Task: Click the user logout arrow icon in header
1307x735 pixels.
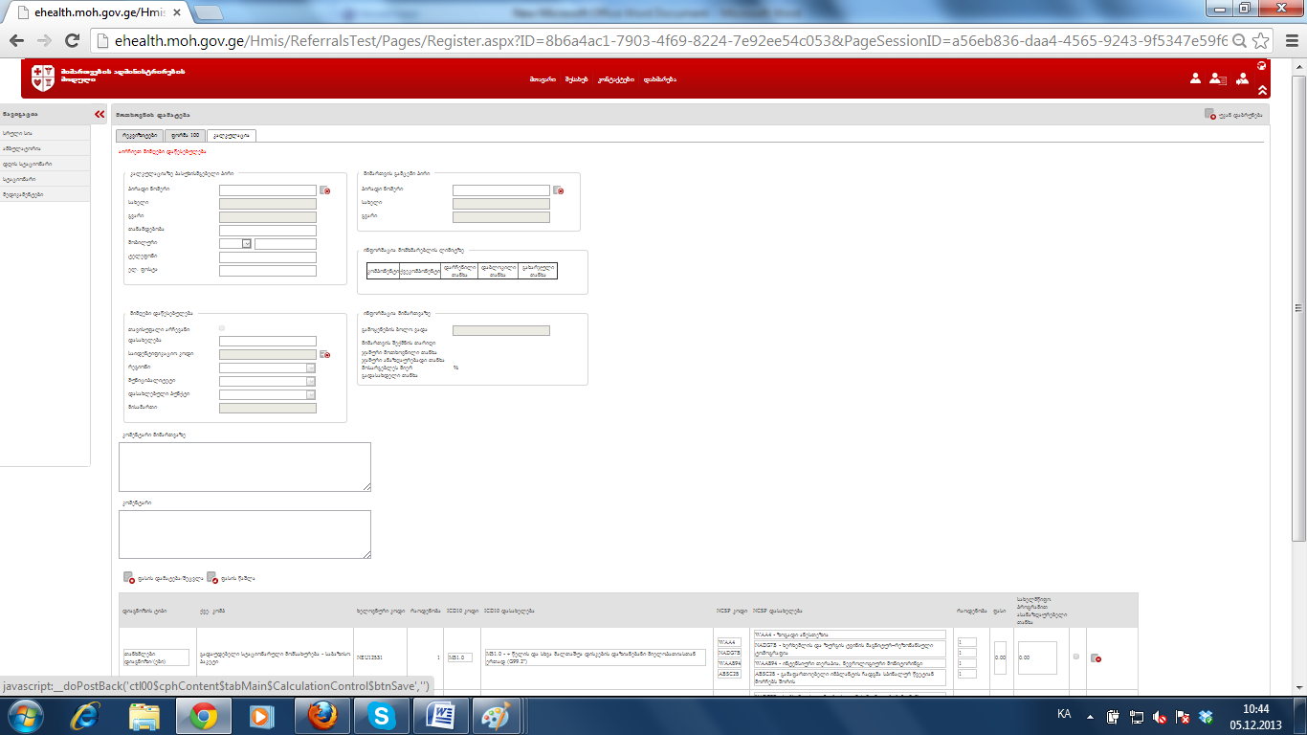Action: [1242, 79]
